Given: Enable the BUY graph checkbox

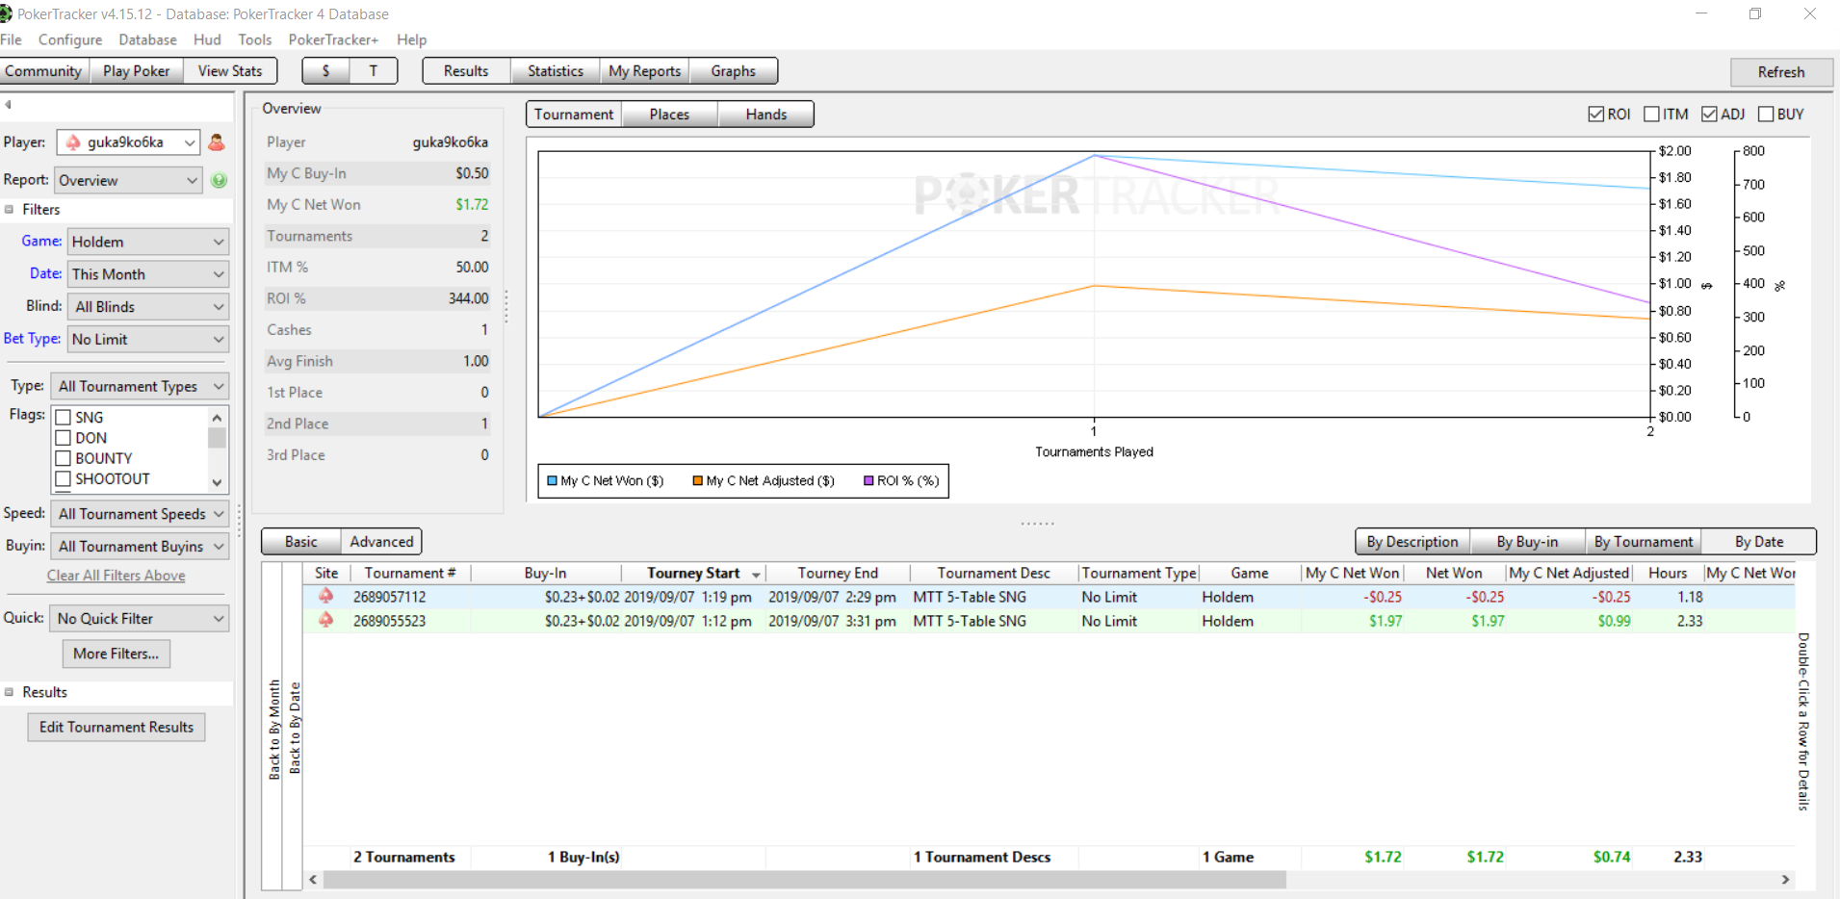Looking at the screenshot, I should click(x=1766, y=114).
